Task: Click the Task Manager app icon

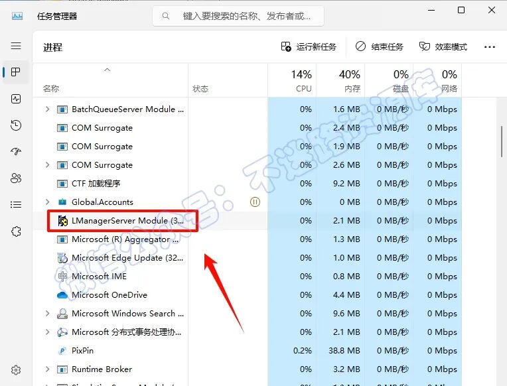Action: click(17, 16)
